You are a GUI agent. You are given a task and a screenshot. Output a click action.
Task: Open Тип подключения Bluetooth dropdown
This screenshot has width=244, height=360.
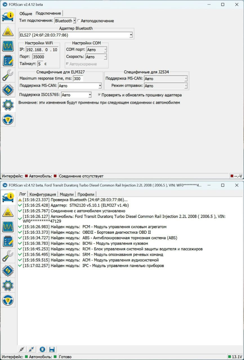65,21
